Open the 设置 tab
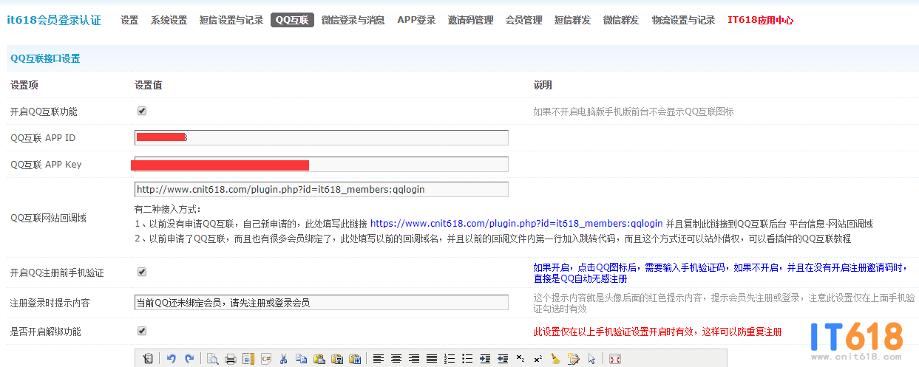Viewport: 919px width, 367px height. [x=129, y=21]
